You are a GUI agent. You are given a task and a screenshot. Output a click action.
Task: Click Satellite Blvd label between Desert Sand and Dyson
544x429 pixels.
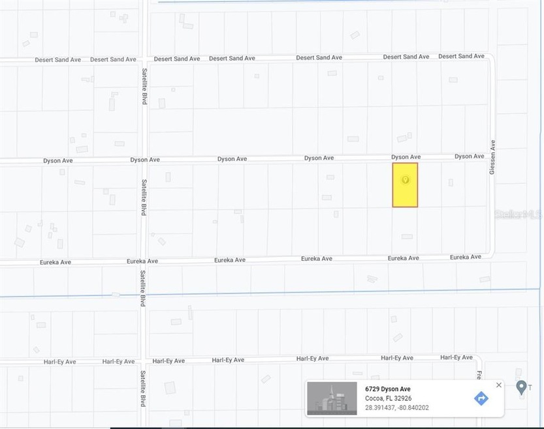coord(144,86)
